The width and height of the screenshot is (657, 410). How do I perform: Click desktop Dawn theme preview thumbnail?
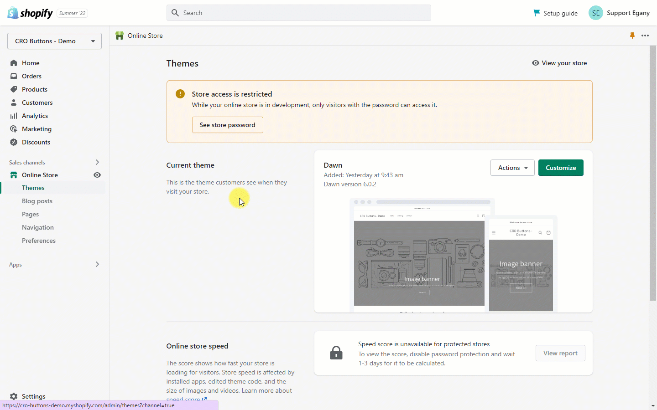click(x=419, y=256)
